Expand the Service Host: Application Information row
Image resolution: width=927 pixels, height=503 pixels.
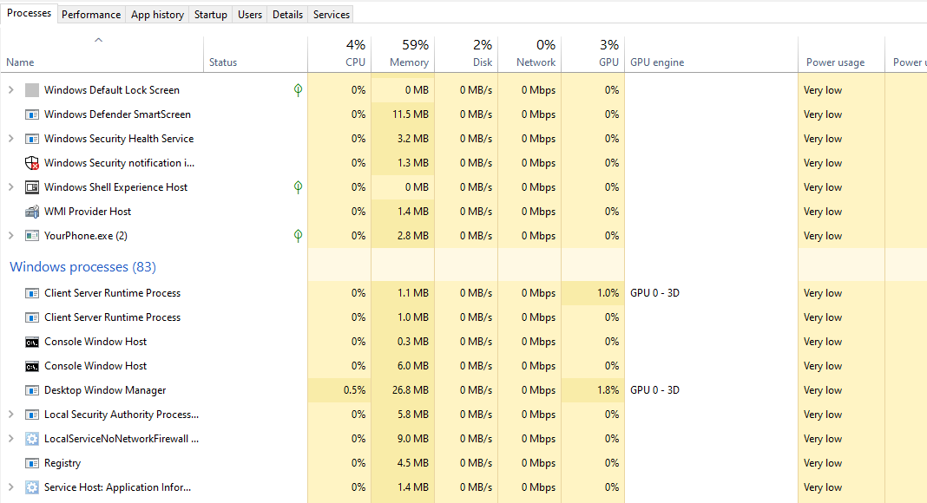point(10,487)
